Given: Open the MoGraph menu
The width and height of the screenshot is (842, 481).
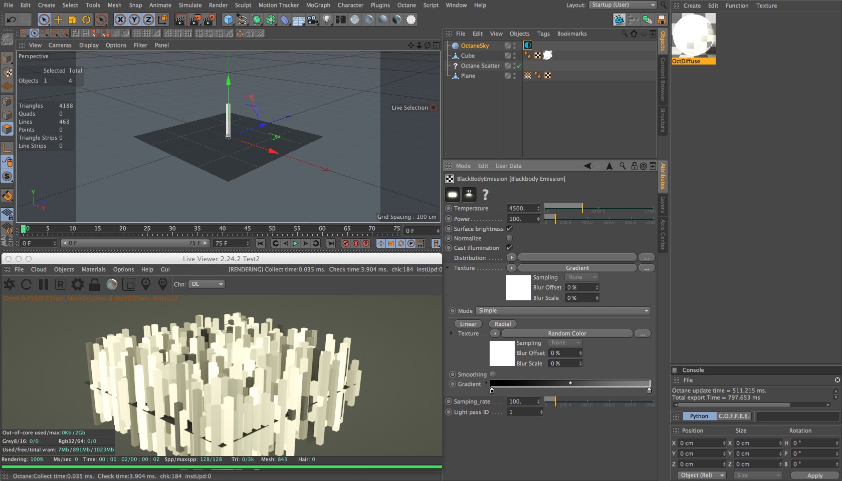Looking at the screenshot, I should (318, 5).
